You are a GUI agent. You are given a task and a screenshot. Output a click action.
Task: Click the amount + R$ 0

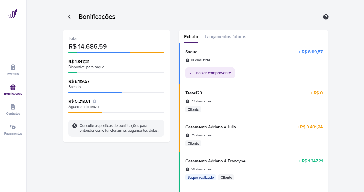click(x=316, y=93)
